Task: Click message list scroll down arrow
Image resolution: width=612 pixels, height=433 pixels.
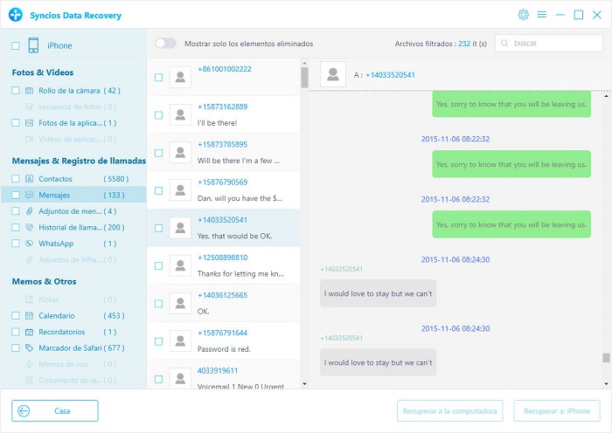Action: point(304,384)
